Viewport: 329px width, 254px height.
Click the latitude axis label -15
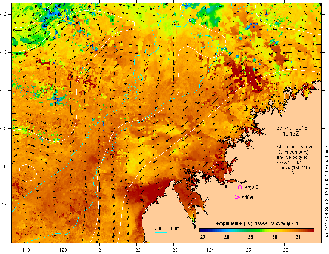[4, 128]
